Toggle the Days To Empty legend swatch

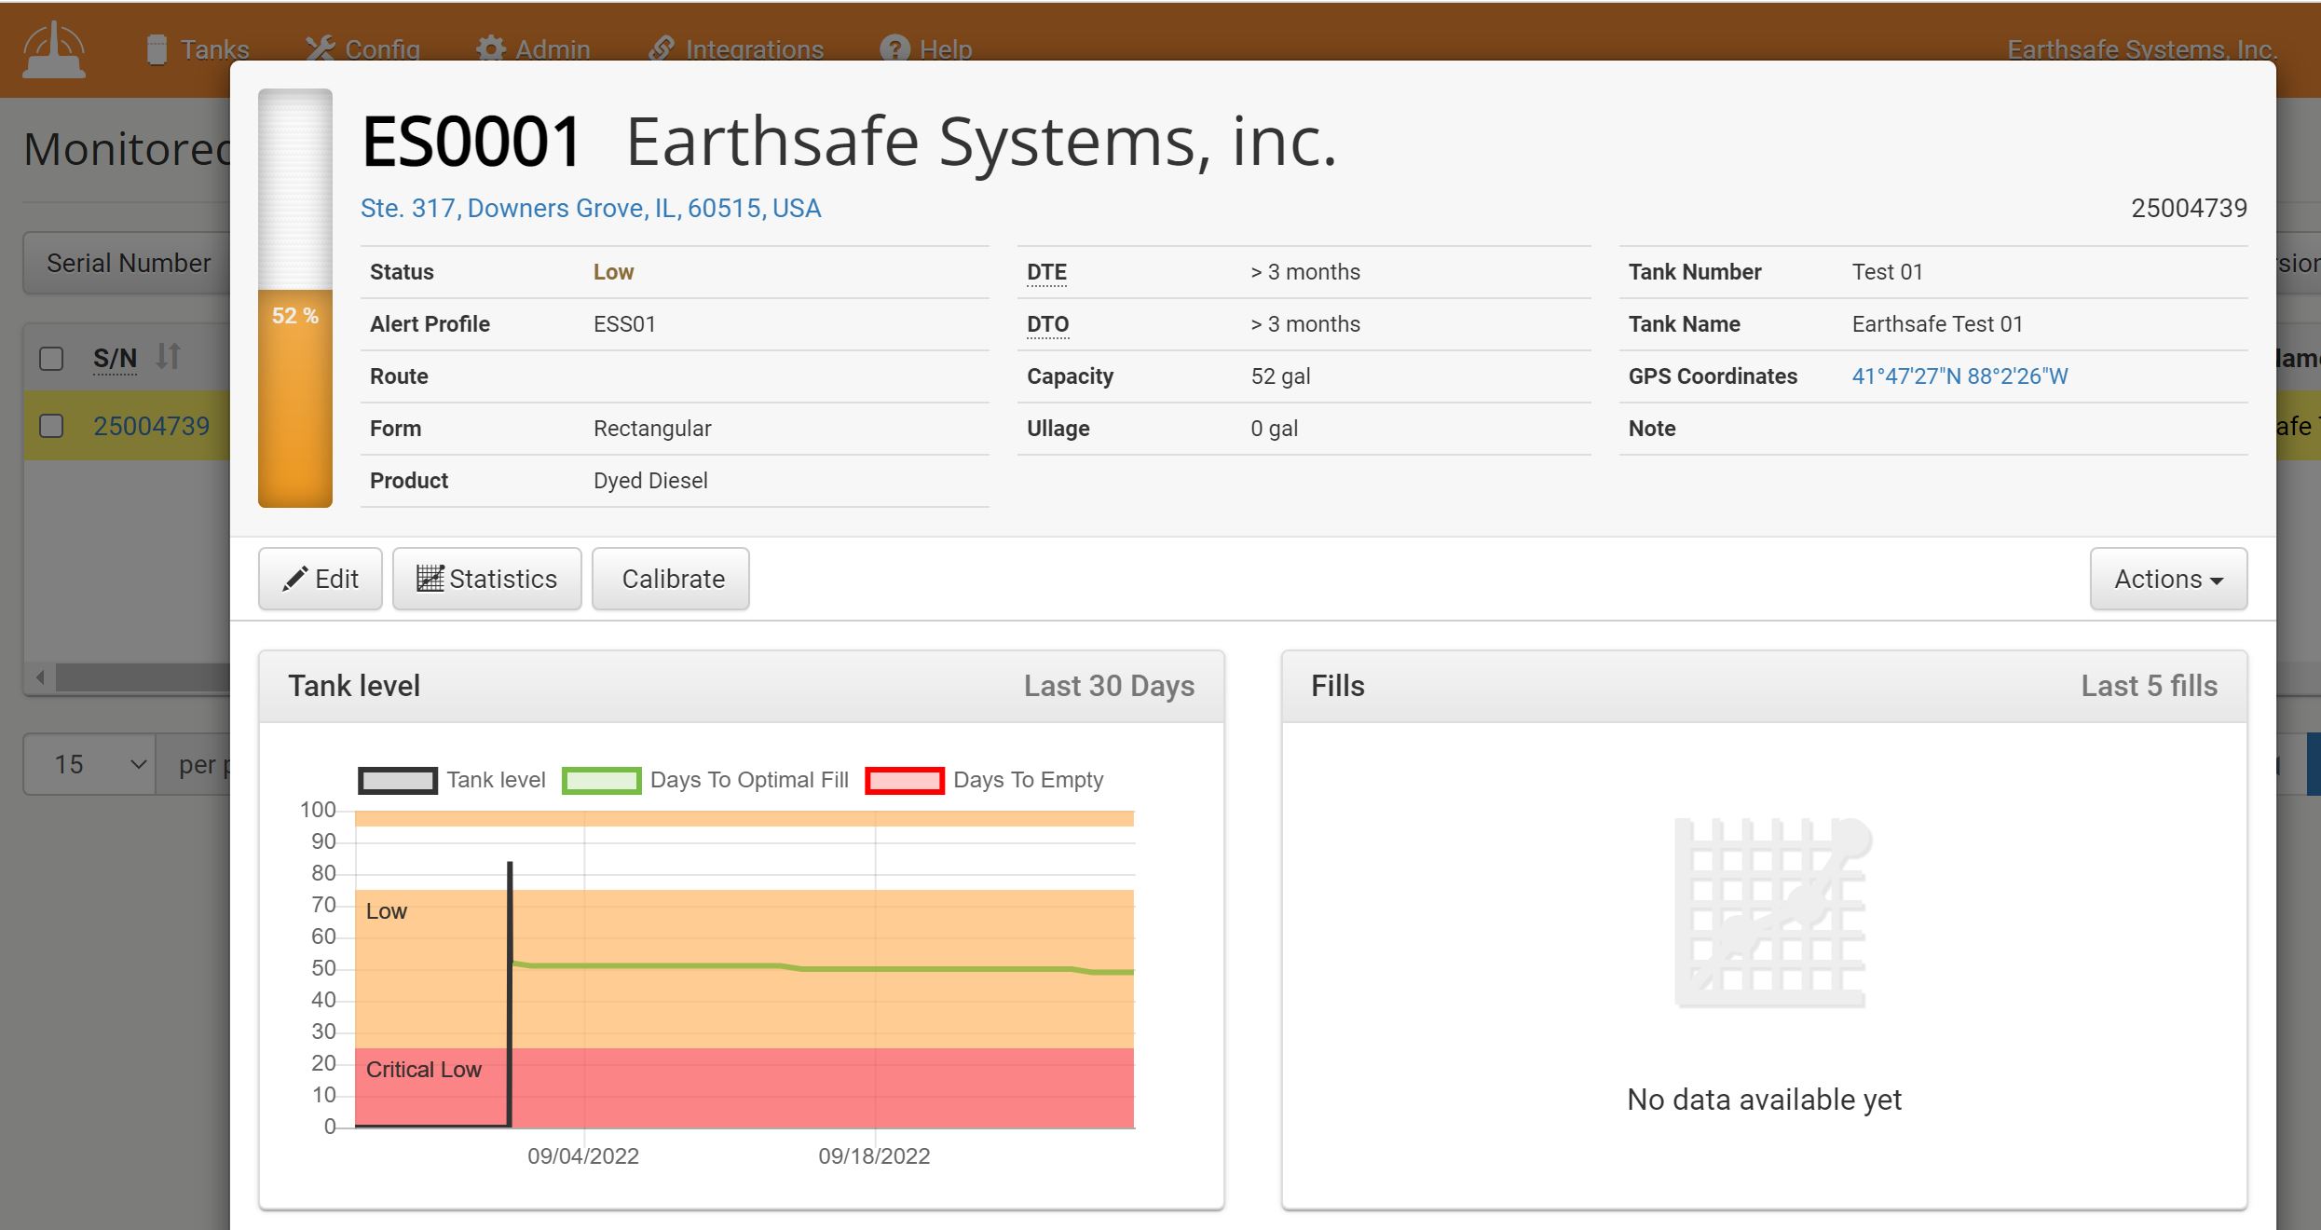pyautogui.click(x=905, y=780)
